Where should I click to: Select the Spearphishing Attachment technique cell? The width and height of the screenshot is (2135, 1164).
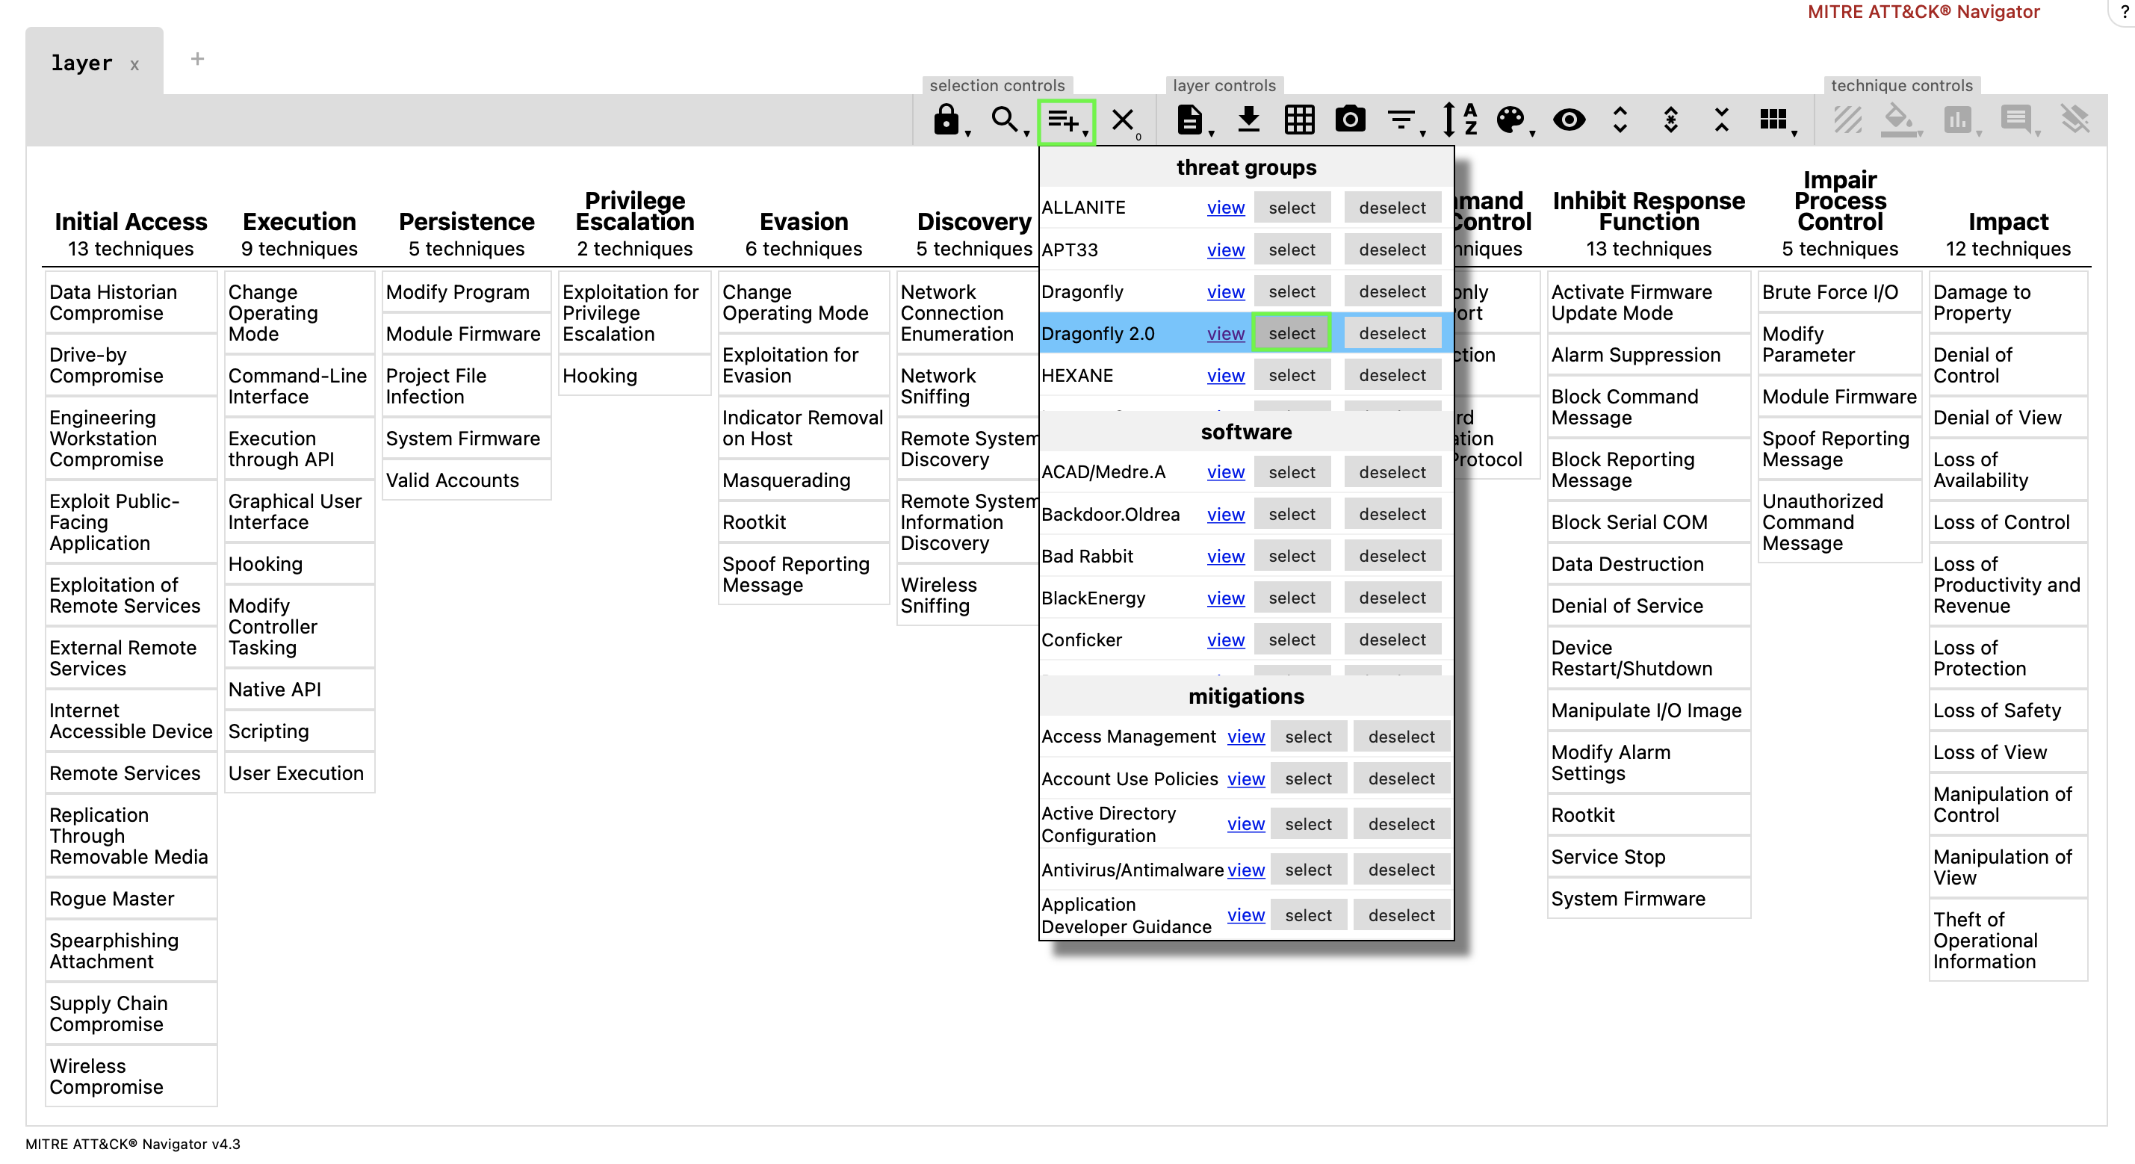(114, 951)
